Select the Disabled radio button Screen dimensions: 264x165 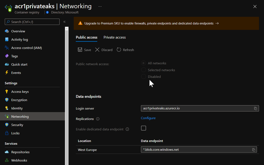click(143, 76)
